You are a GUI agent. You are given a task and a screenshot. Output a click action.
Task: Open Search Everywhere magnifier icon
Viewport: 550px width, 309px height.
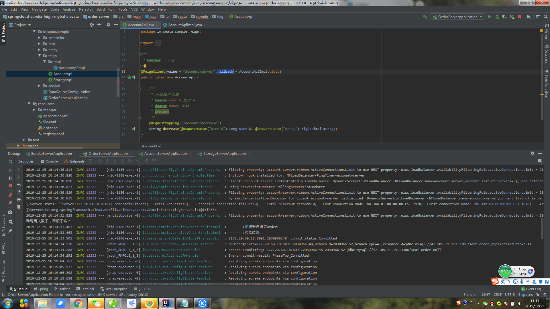coord(546,17)
